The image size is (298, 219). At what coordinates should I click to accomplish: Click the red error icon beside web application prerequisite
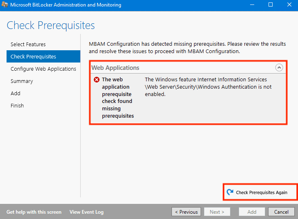pyautogui.click(x=97, y=80)
